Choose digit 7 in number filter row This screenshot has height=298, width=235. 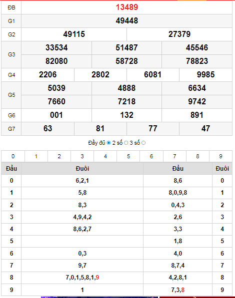click(x=174, y=156)
